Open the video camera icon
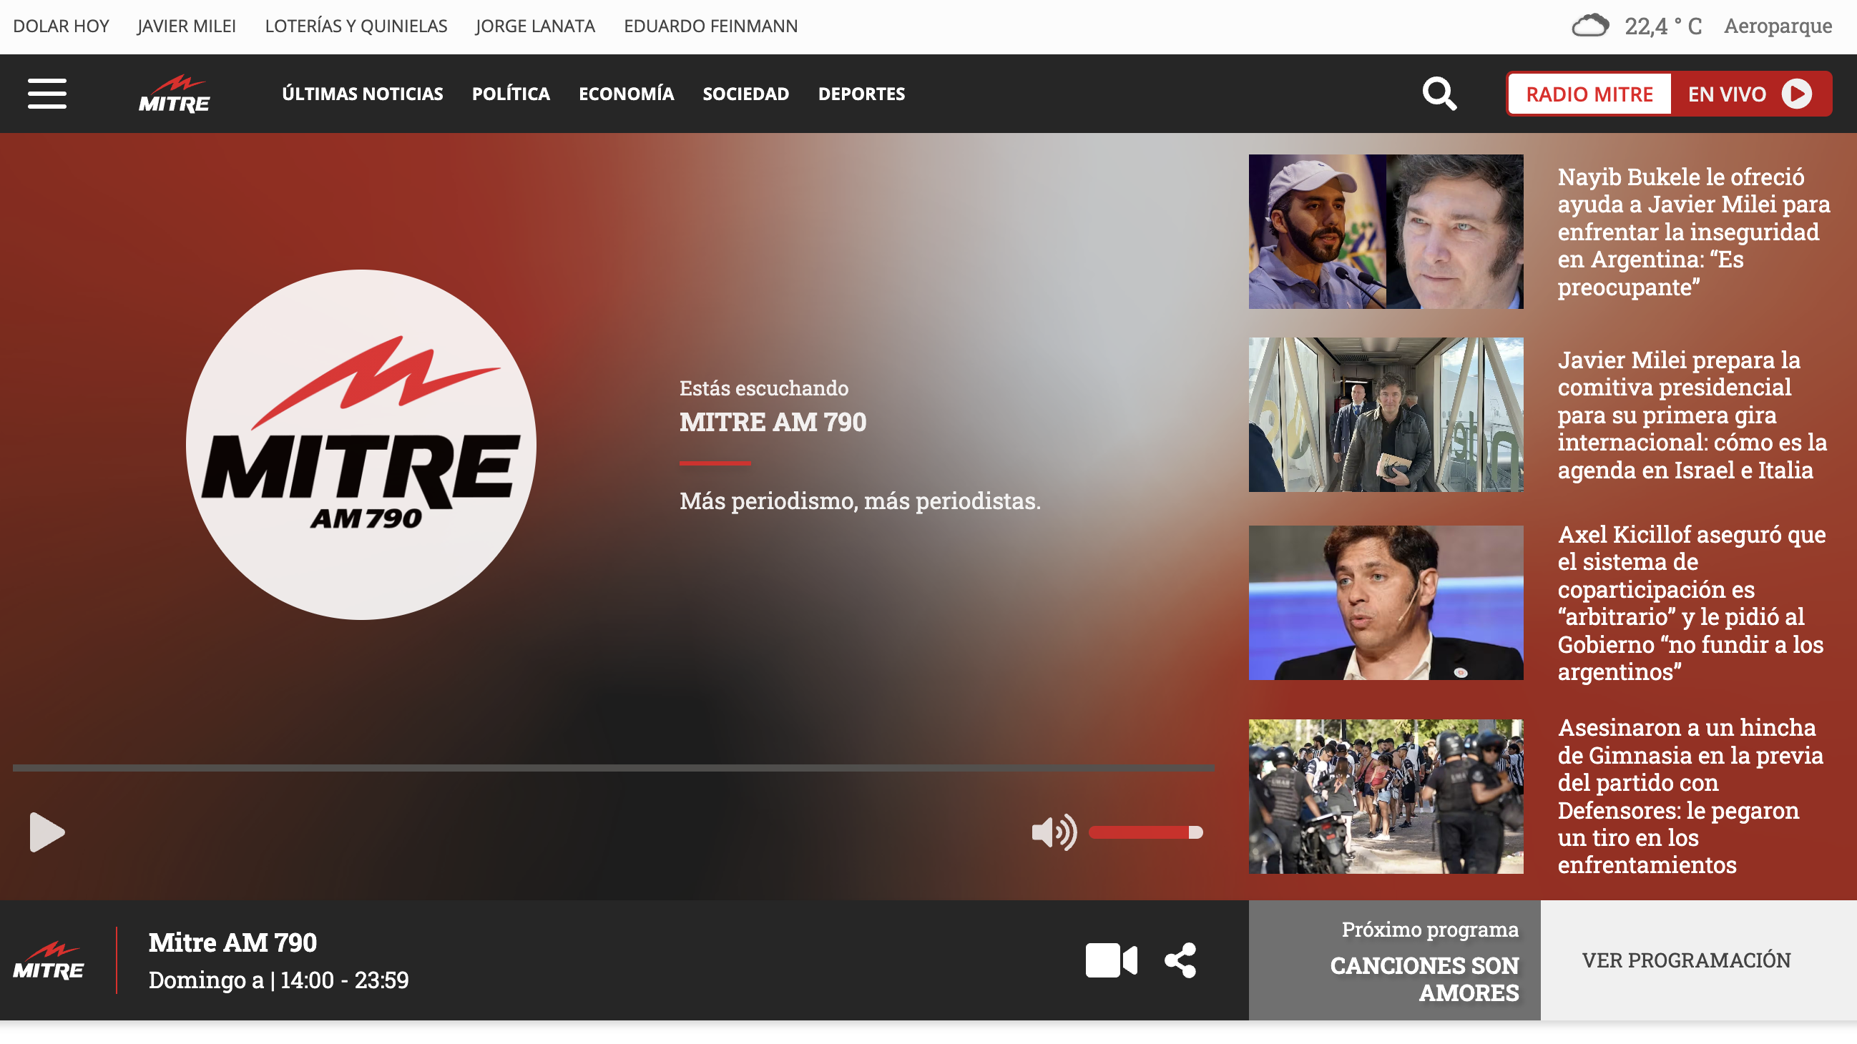1857x1044 pixels. pyautogui.click(x=1111, y=960)
